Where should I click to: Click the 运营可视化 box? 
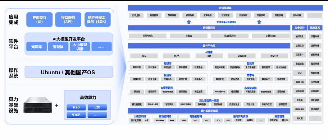pyautogui.click(x=148, y=36)
